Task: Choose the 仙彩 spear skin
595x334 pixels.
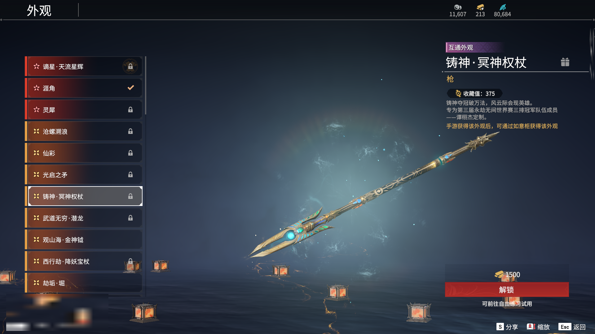Action: pos(84,153)
